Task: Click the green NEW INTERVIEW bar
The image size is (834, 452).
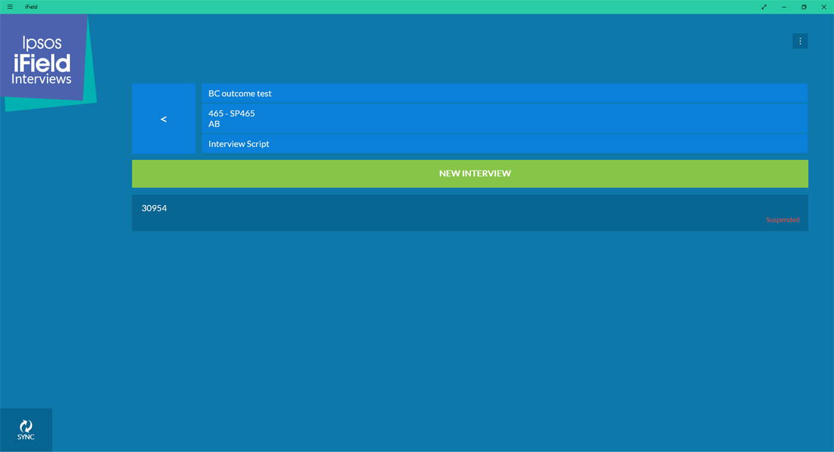Action: 474,174
